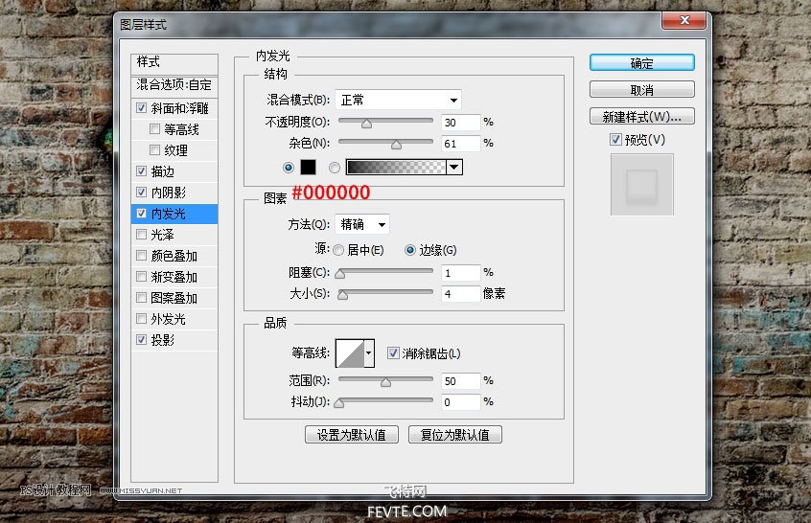Open the 方法 dropdown set to 精确
The width and height of the screenshot is (811, 523).
[x=362, y=224]
